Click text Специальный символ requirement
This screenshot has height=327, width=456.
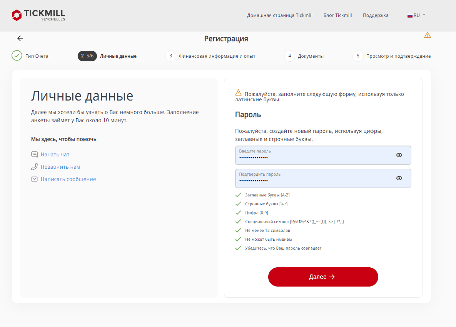pos(294,221)
